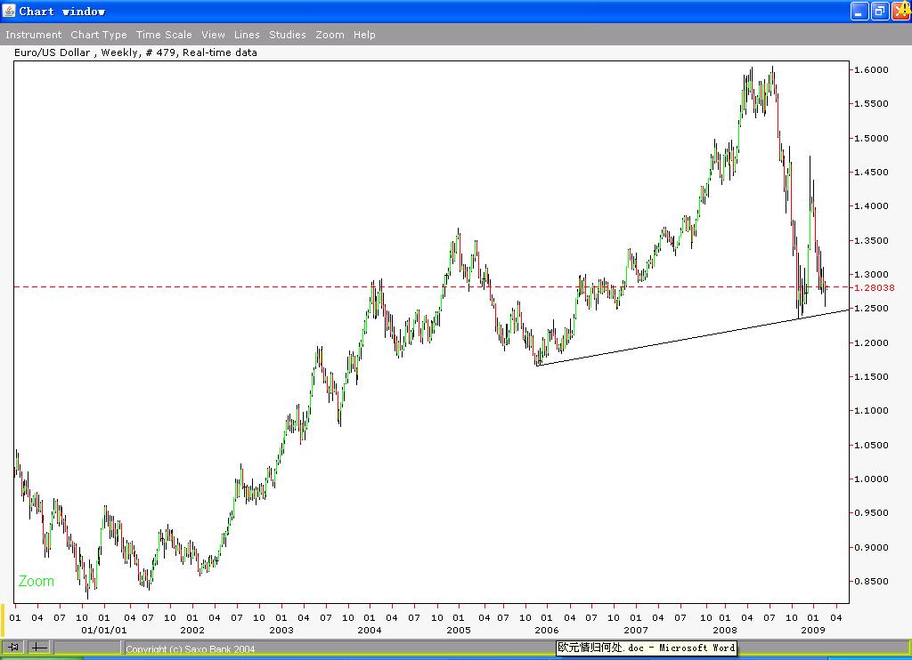Viewport: 912px width, 660px height.
Task: Click the 2002 year label on time axis
Action: tap(192, 630)
